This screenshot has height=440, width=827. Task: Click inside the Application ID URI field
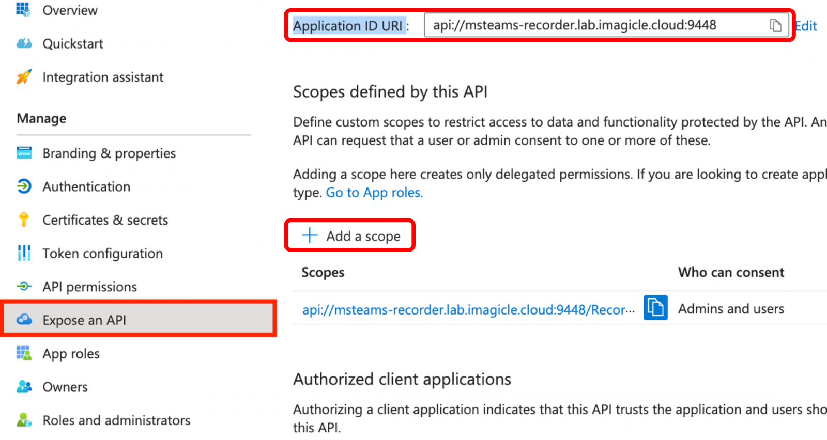(x=594, y=25)
